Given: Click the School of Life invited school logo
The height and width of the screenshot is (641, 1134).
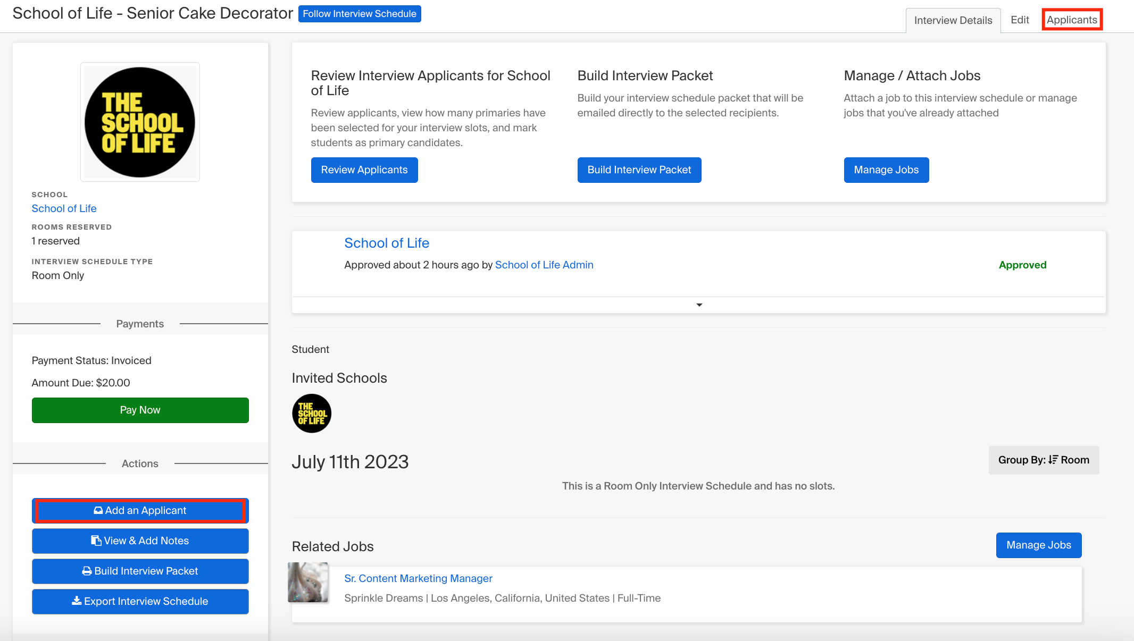Looking at the screenshot, I should [312, 414].
